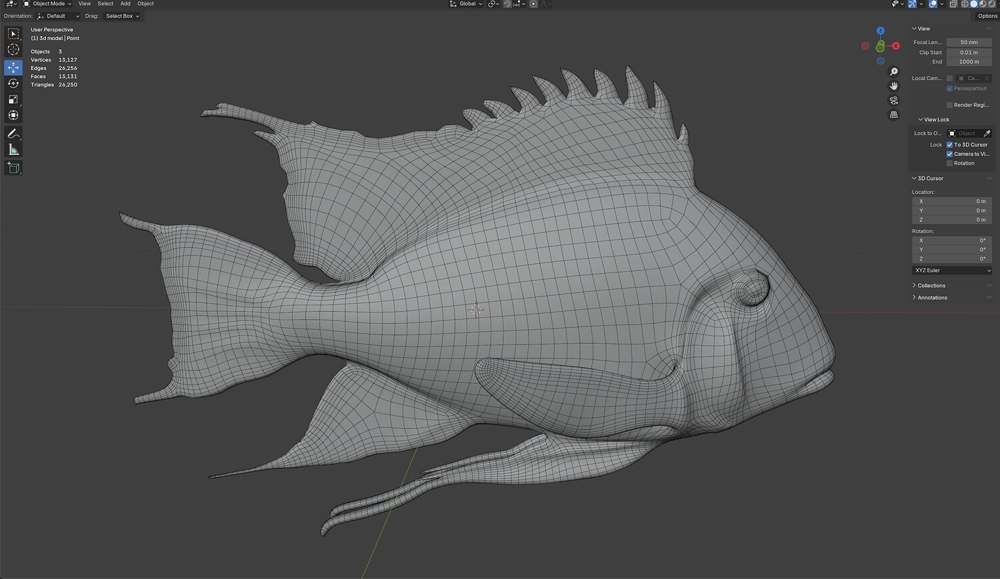
Task: Switch to wireframe viewport shading
Action: pyautogui.click(x=965, y=4)
